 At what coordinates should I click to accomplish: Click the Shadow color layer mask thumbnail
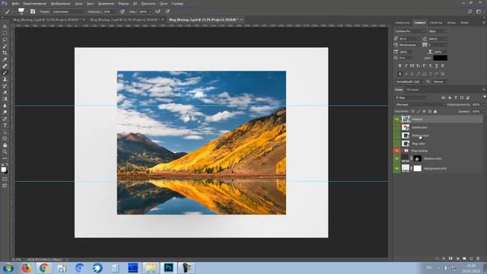[418, 158]
